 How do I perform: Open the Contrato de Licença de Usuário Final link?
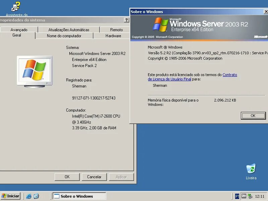[192, 77]
